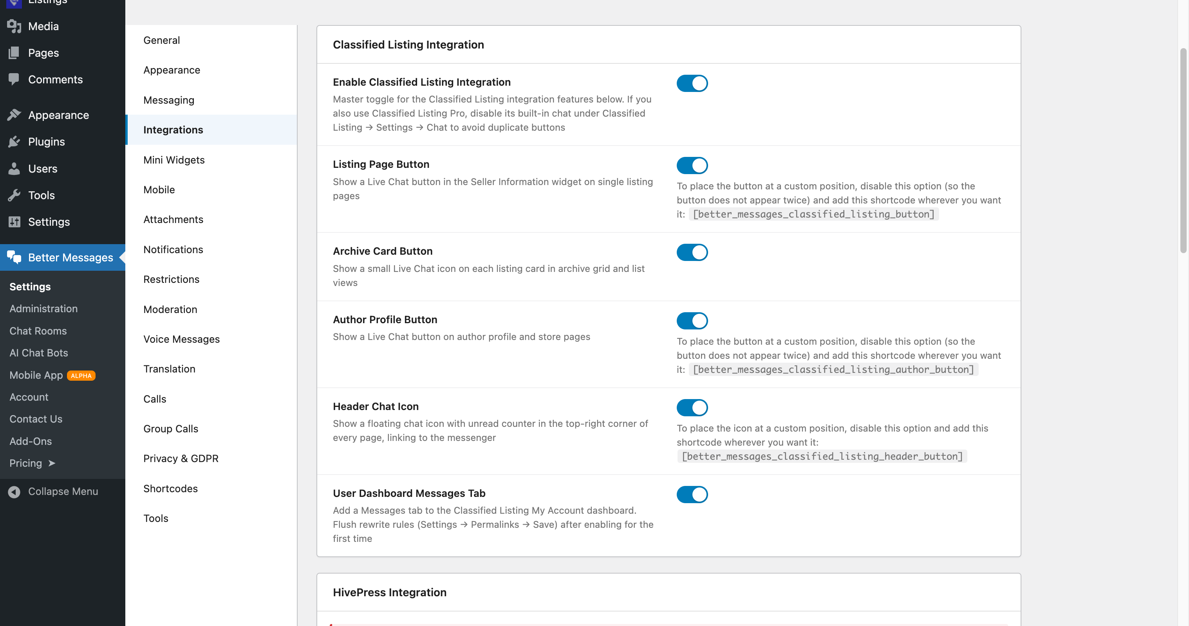This screenshot has height=626, width=1189.
Task: Click the Tools wrench icon
Action: point(14,195)
